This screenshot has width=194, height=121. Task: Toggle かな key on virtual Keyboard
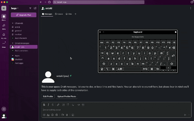[x=145, y=69]
